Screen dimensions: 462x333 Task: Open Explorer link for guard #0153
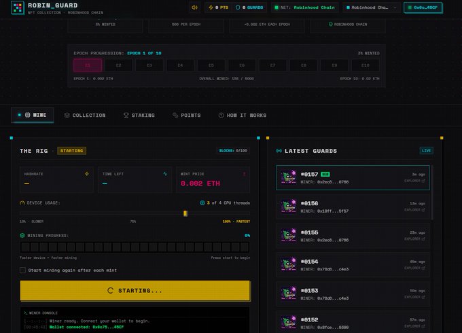click(x=414, y=298)
